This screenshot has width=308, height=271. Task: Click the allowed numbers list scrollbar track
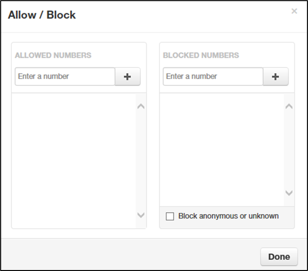141,160
